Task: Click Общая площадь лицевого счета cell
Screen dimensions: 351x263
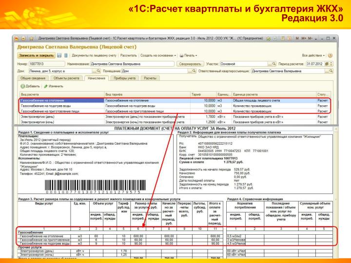Action: pyautogui.click(x=274, y=101)
